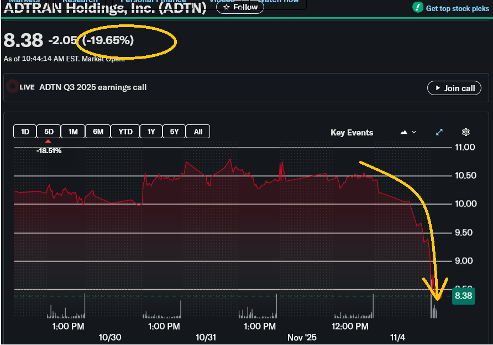The image size is (493, 345).
Task: Select the 5D chart range
Action: (49, 132)
